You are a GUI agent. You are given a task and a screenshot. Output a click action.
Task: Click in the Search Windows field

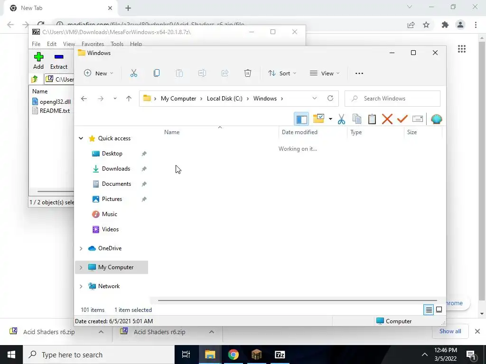click(393, 99)
